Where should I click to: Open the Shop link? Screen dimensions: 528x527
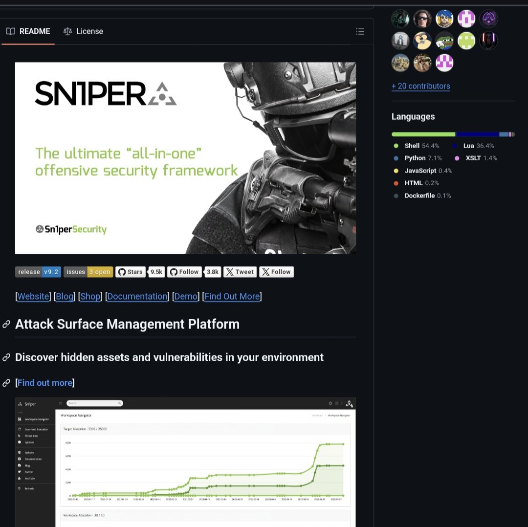90,296
